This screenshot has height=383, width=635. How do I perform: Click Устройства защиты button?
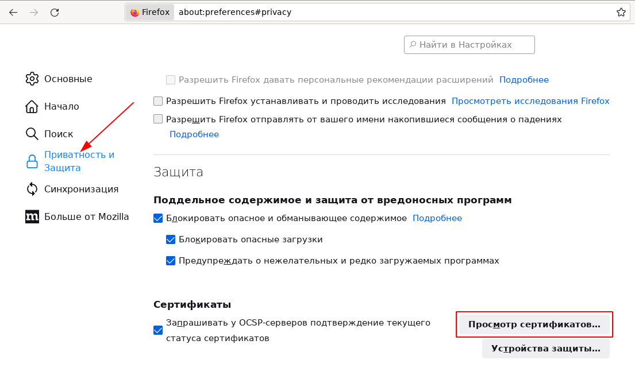pos(545,349)
